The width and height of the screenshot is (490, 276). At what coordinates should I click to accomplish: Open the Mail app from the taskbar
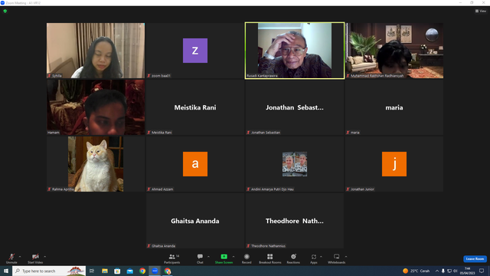pyautogui.click(x=129, y=271)
